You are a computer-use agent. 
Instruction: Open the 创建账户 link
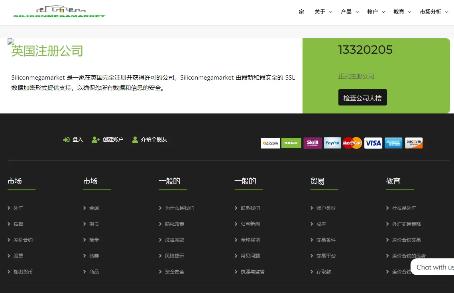tap(113, 139)
